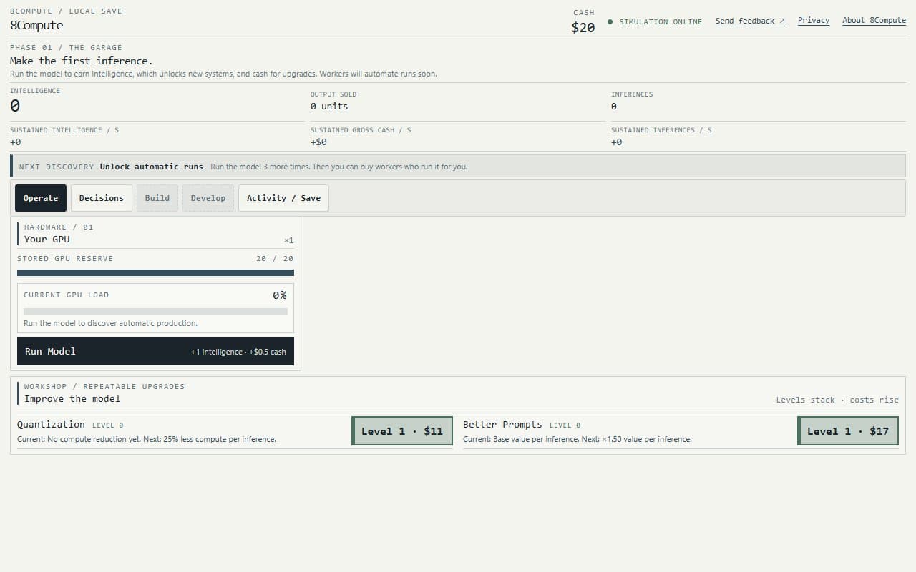916x572 pixels.
Task: Click the Current GPU Load bar
Action: [155, 311]
